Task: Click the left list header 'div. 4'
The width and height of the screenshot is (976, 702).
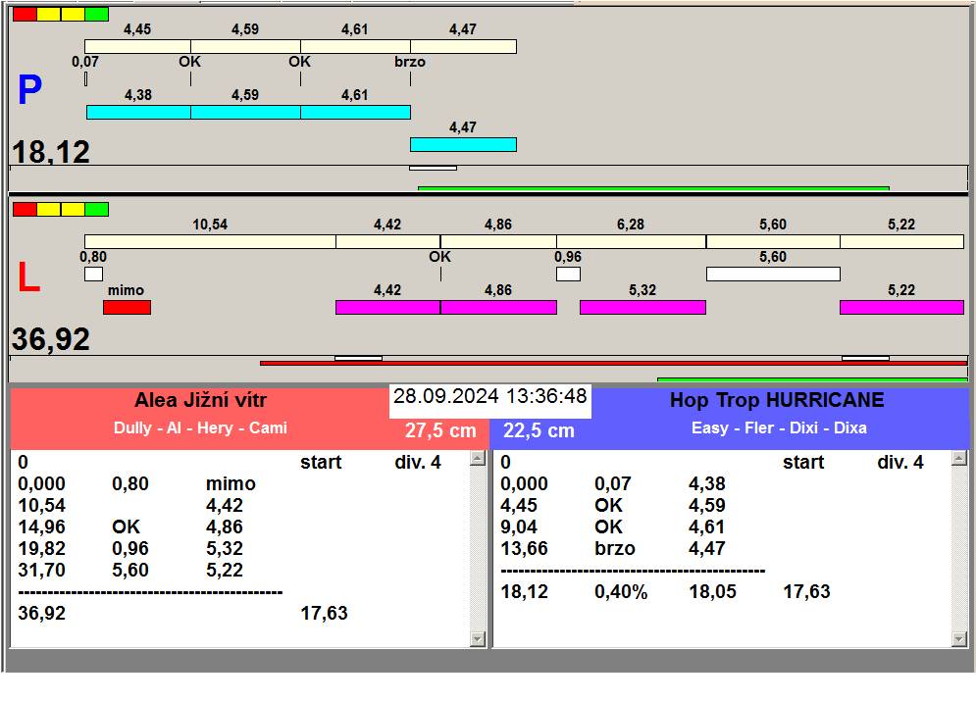Action: (x=418, y=463)
